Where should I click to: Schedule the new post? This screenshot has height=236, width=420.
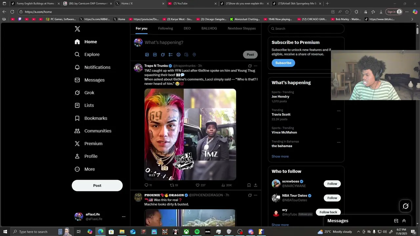click(186, 55)
